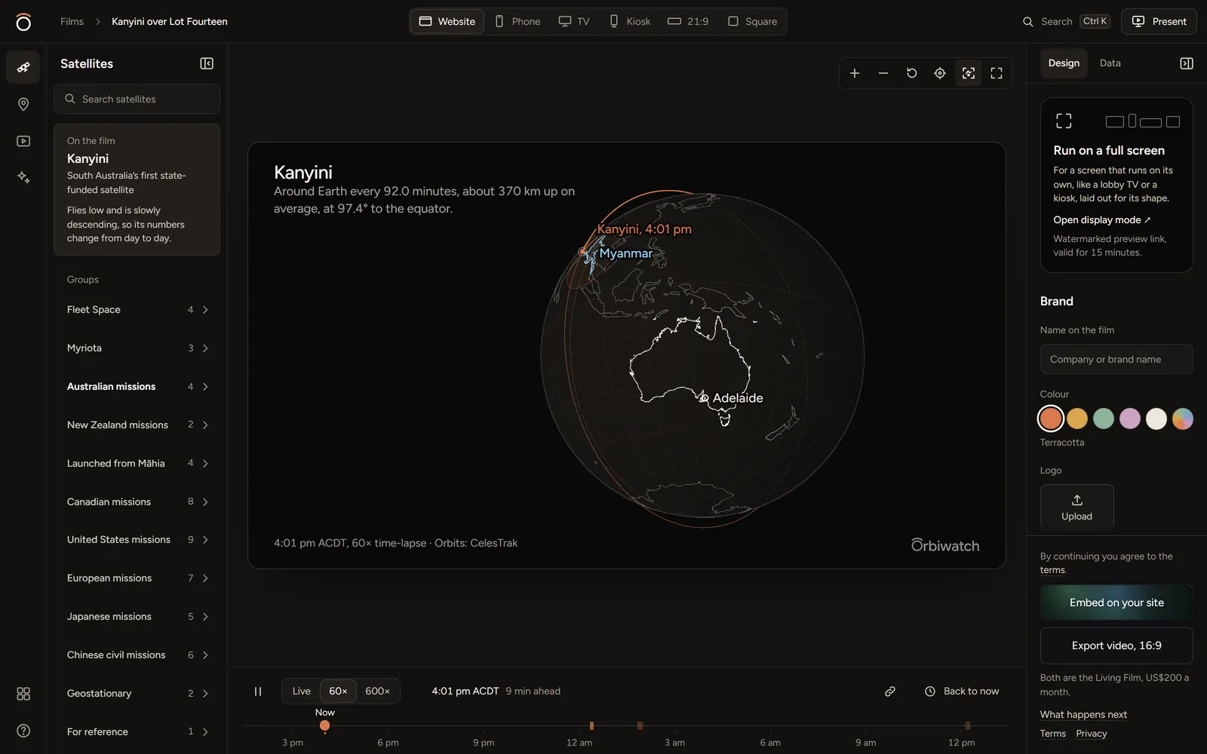Select the 60× time-lapse speed
The image size is (1207, 754).
pyautogui.click(x=338, y=691)
